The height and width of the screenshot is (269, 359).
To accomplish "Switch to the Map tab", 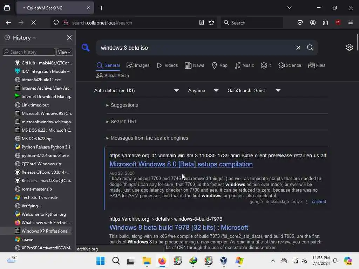I will point(219,65).
